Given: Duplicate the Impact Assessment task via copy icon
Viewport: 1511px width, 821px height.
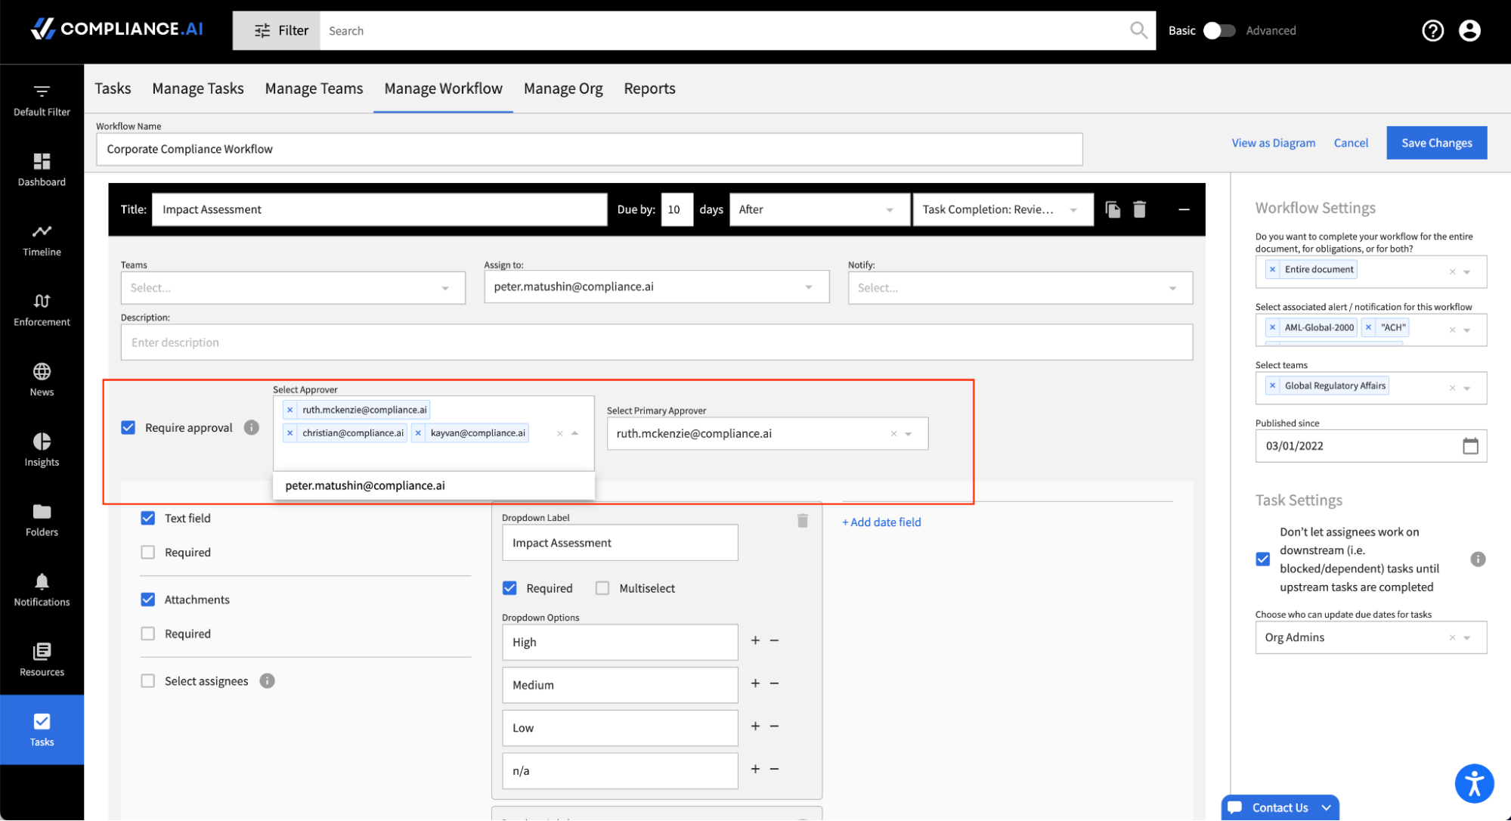Looking at the screenshot, I should click(1113, 209).
